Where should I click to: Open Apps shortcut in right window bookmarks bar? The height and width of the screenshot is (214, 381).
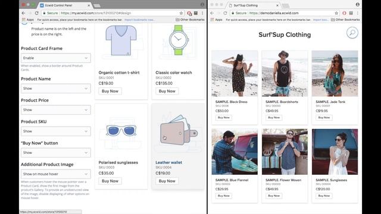click(217, 20)
